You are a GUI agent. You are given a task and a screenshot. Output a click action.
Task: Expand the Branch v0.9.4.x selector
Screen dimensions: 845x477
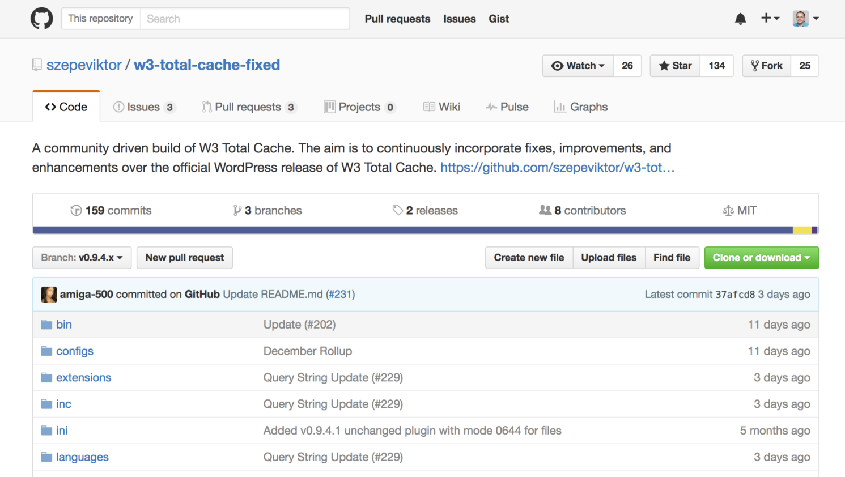[82, 258]
